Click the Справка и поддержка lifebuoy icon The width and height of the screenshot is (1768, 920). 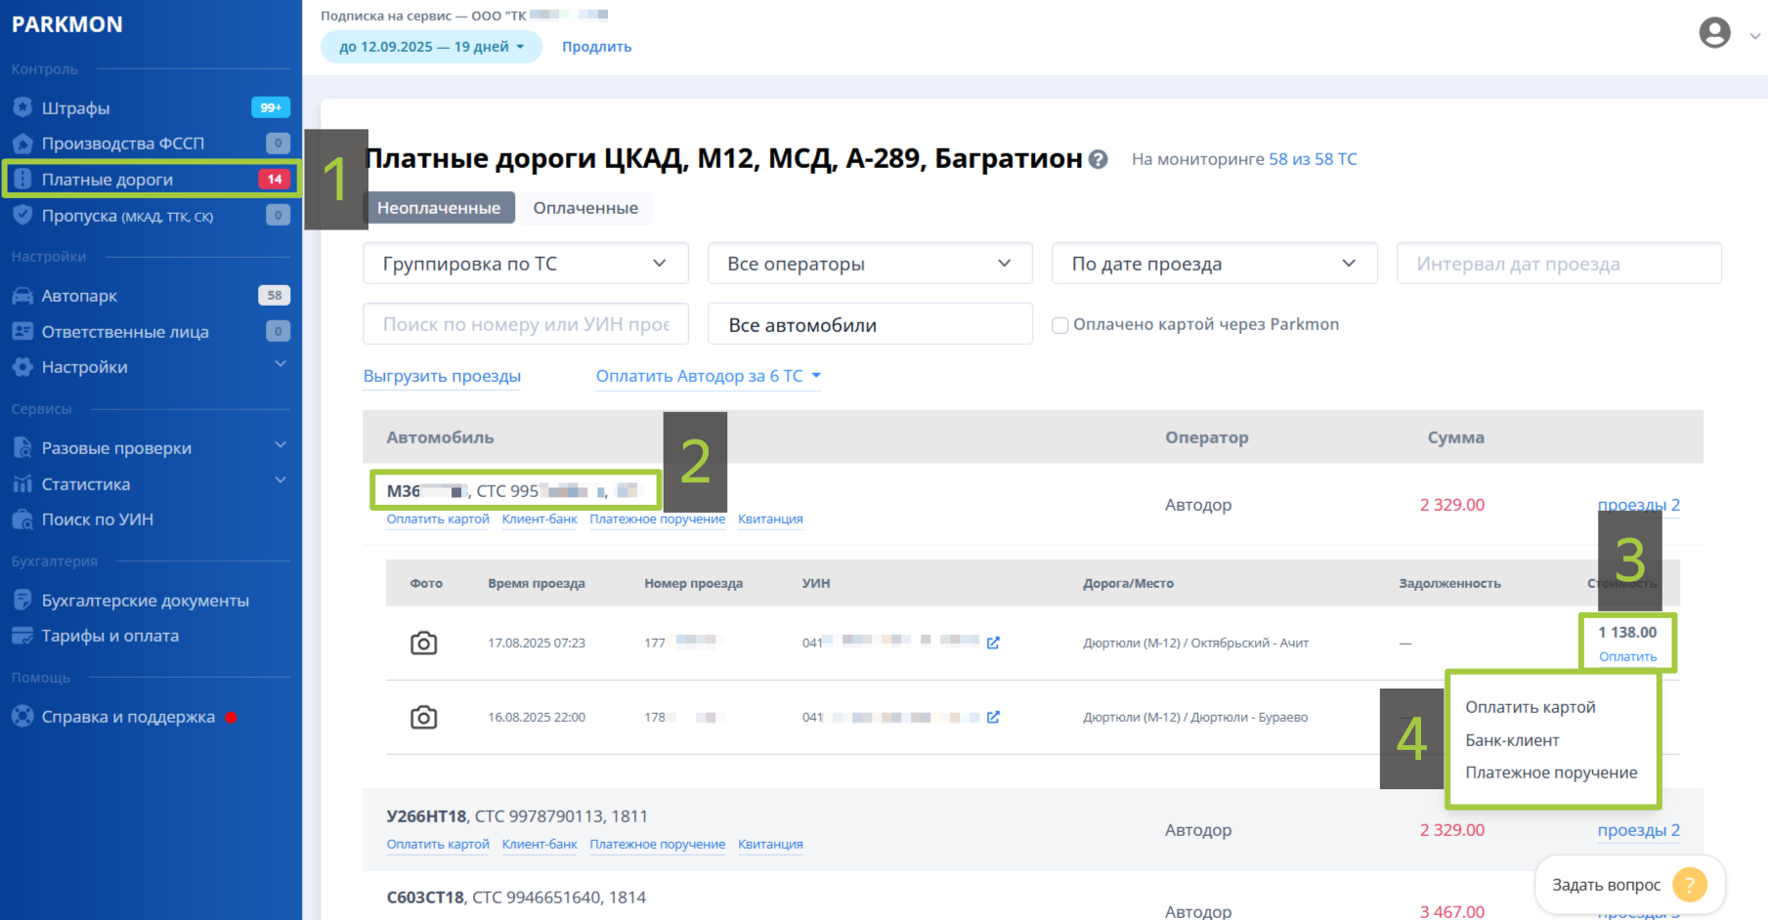22,716
